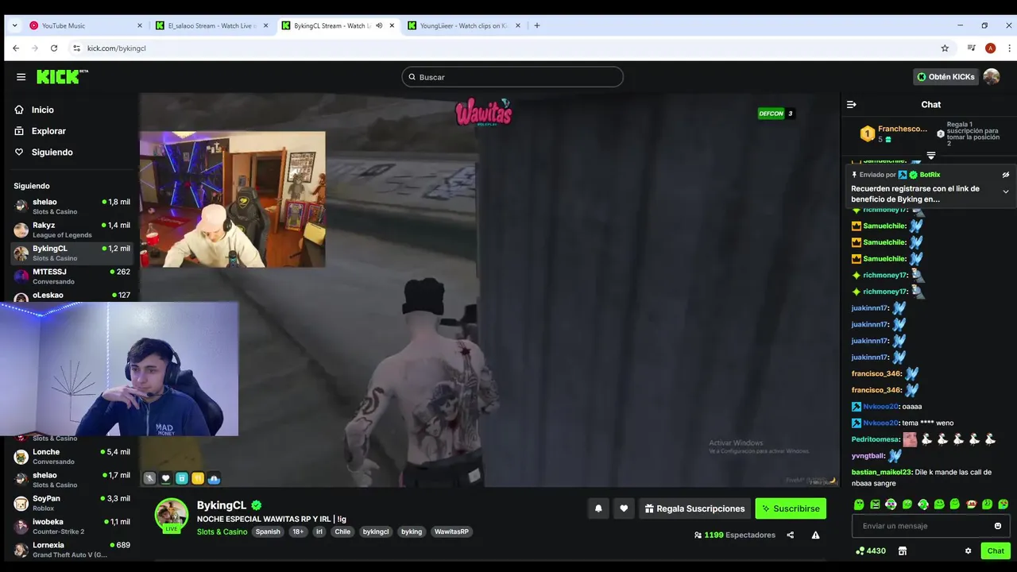Click the Suscribirse button
Image resolution: width=1017 pixels, height=572 pixels.
791,508
